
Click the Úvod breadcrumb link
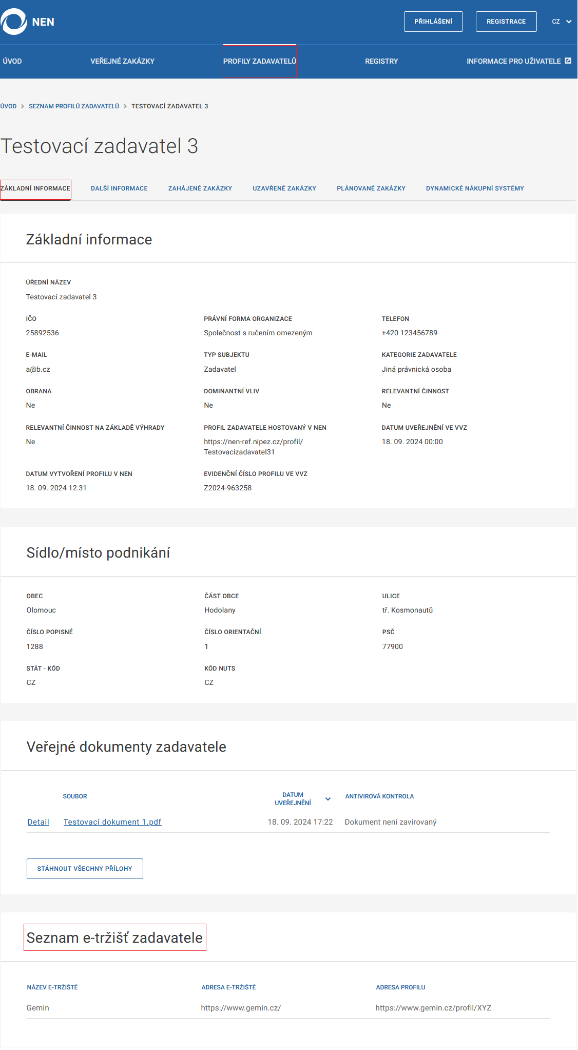coord(8,106)
